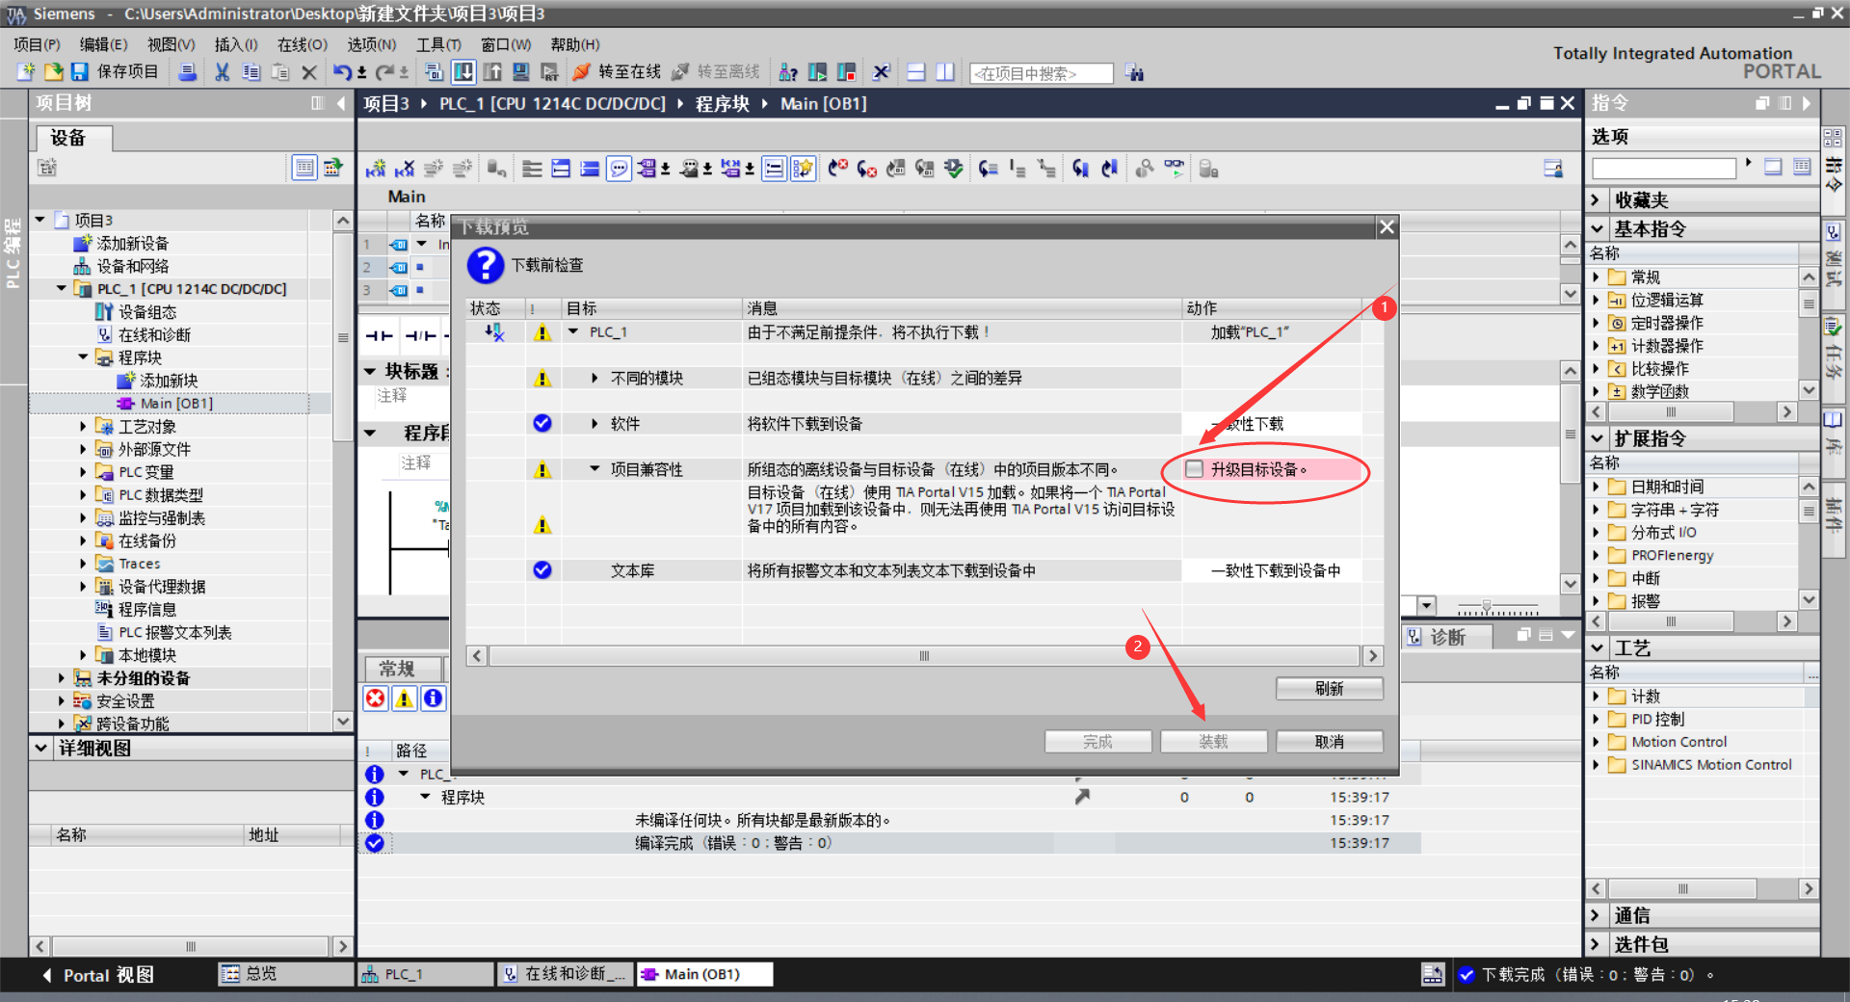
Task: Expand the 不同的模块 row in download preview
Action: tap(595, 379)
